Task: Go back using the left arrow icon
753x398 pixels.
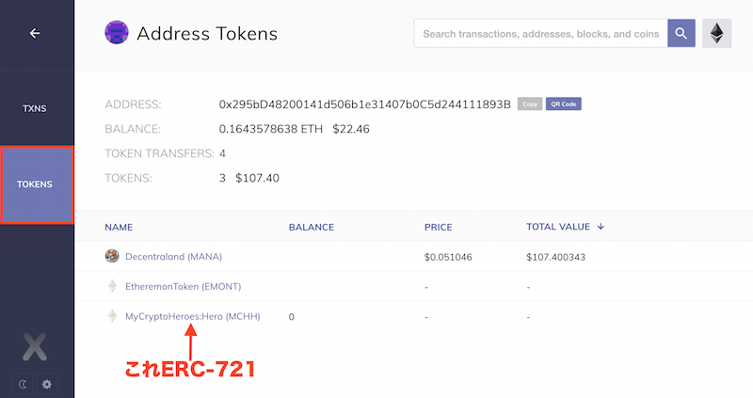Action: 35,33
